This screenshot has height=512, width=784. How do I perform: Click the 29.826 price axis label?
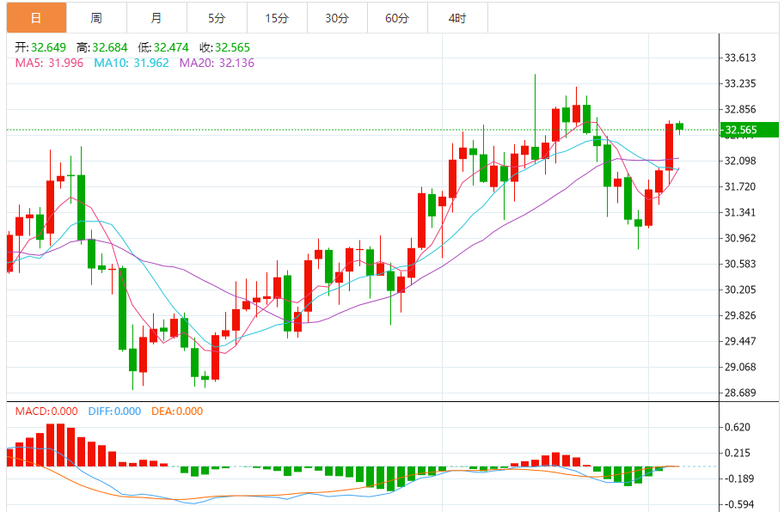click(740, 315)
